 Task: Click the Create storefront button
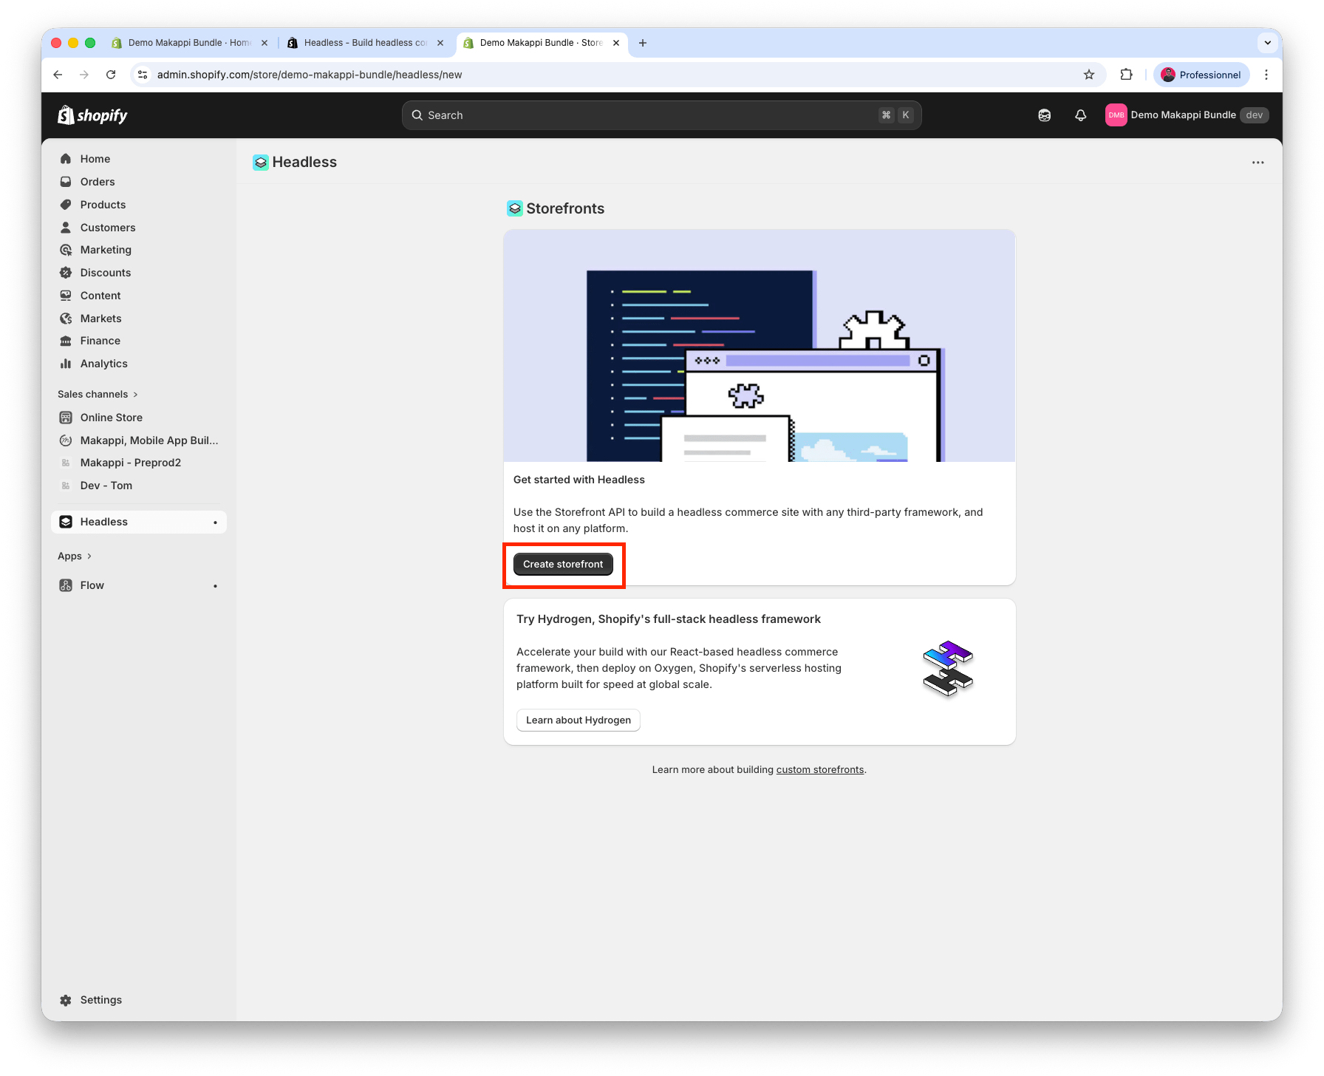563,565
